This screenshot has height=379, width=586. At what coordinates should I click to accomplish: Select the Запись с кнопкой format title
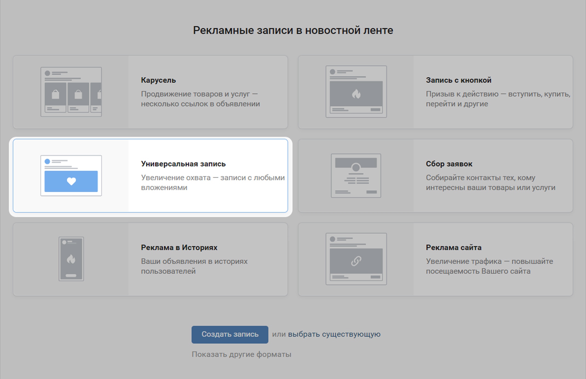(x=458, y=80)
